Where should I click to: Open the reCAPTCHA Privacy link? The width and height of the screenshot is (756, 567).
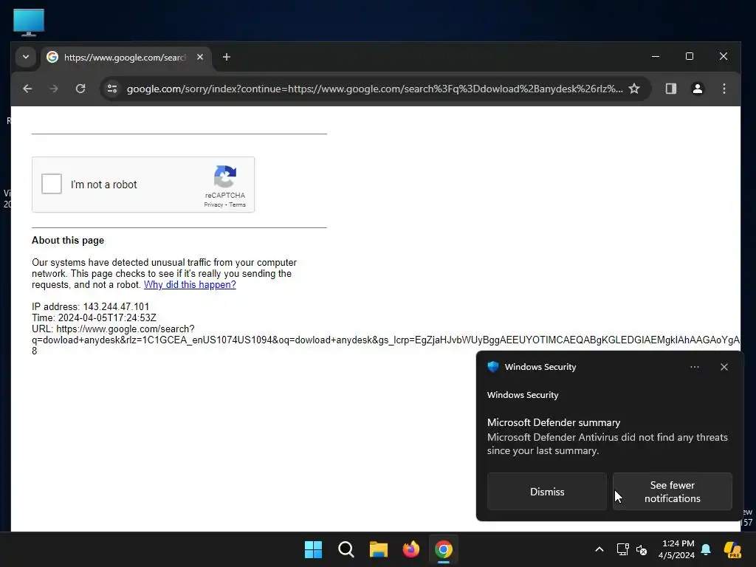213,205
